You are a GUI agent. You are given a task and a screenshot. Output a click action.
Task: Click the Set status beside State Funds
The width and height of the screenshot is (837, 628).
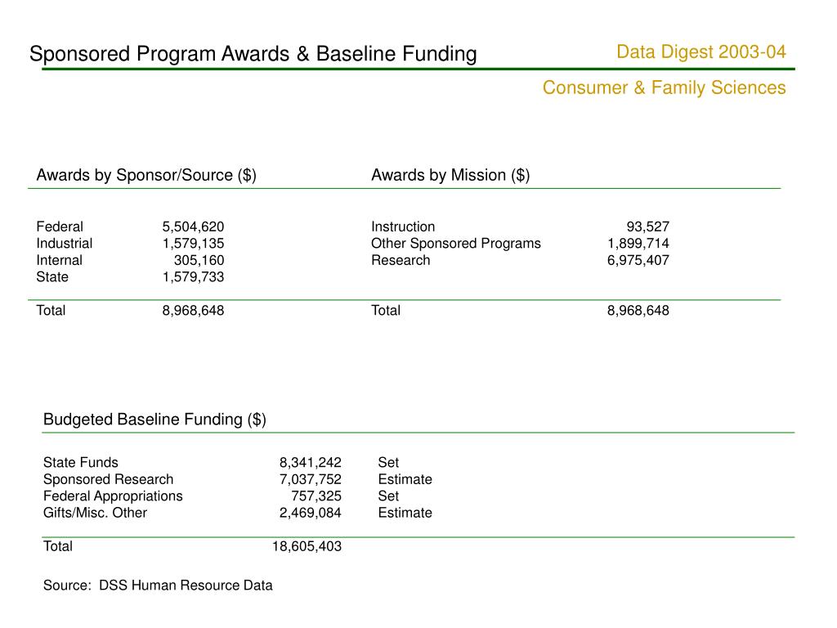(388, 463)
